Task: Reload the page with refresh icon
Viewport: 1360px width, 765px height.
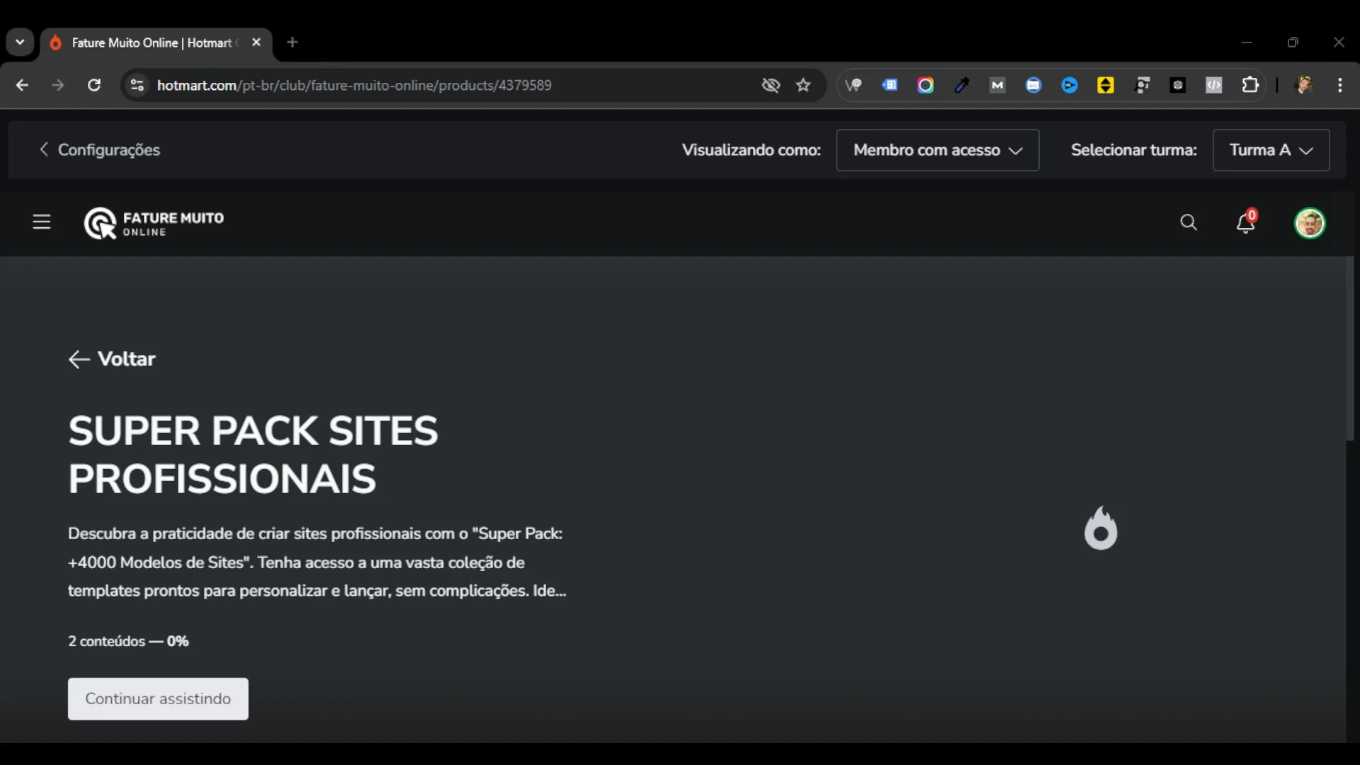Action: (x=94, y=85)
